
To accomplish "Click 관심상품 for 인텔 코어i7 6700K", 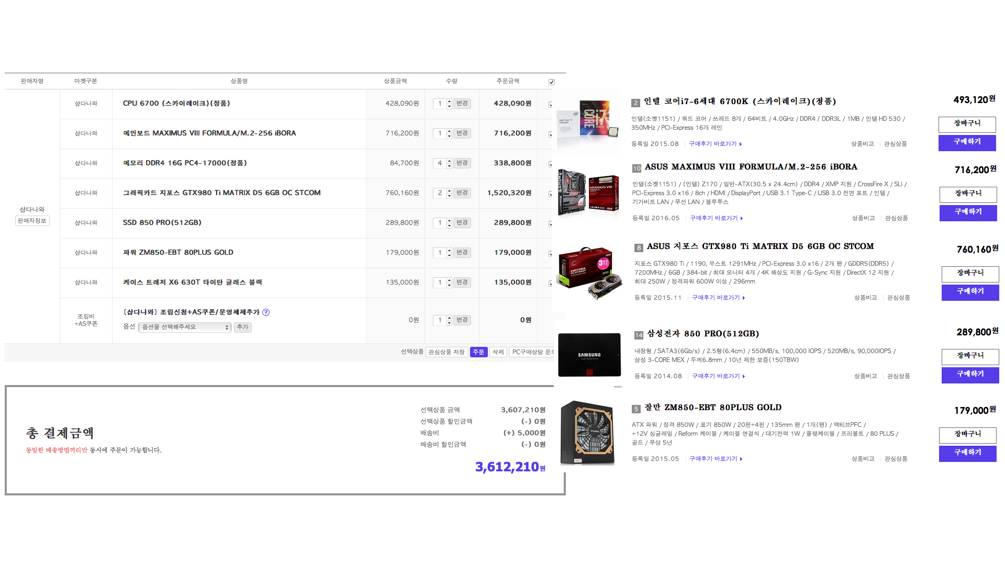I will (x=895, y=144).
